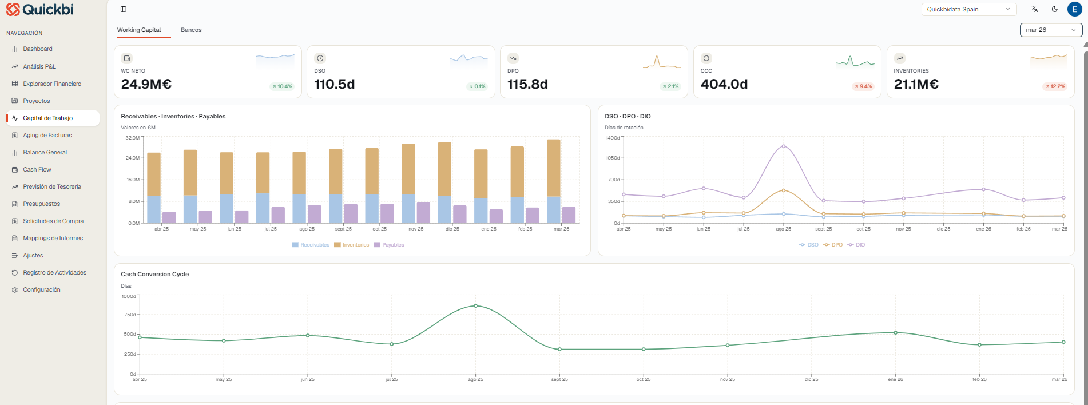Toggle Payables legend series
The height and width of the screenshot is (405, 1088).
point(389,245)
